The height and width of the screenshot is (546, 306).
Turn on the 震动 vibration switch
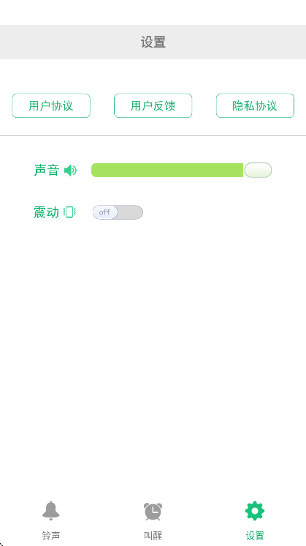(x=118, y=212)
